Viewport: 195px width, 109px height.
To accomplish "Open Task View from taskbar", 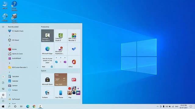I will pyautogui.click(x=21, y=106).
